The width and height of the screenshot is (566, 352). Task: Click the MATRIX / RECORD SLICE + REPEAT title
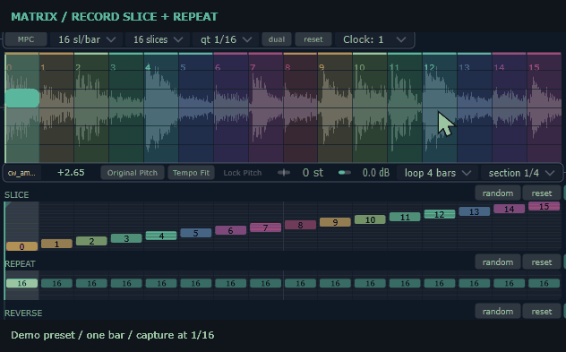tap(115, 17)
